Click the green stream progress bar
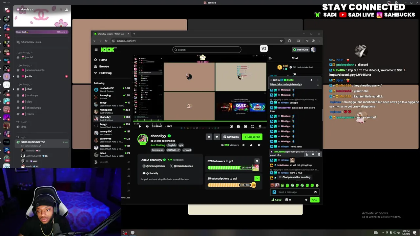This screenshot has height=236, width=420. [200, 122]
